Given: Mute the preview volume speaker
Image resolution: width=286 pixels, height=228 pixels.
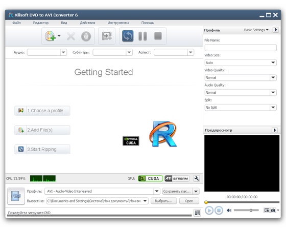Looking at the screenshot, I should 229,211.
